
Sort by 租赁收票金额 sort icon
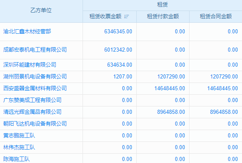[126, 16]
